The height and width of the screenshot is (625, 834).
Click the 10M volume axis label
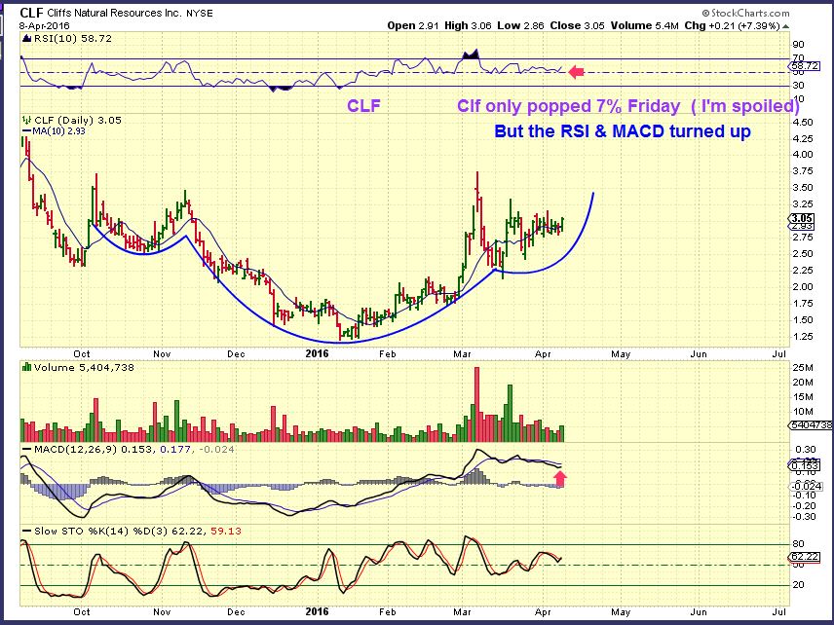pos(803,412)
